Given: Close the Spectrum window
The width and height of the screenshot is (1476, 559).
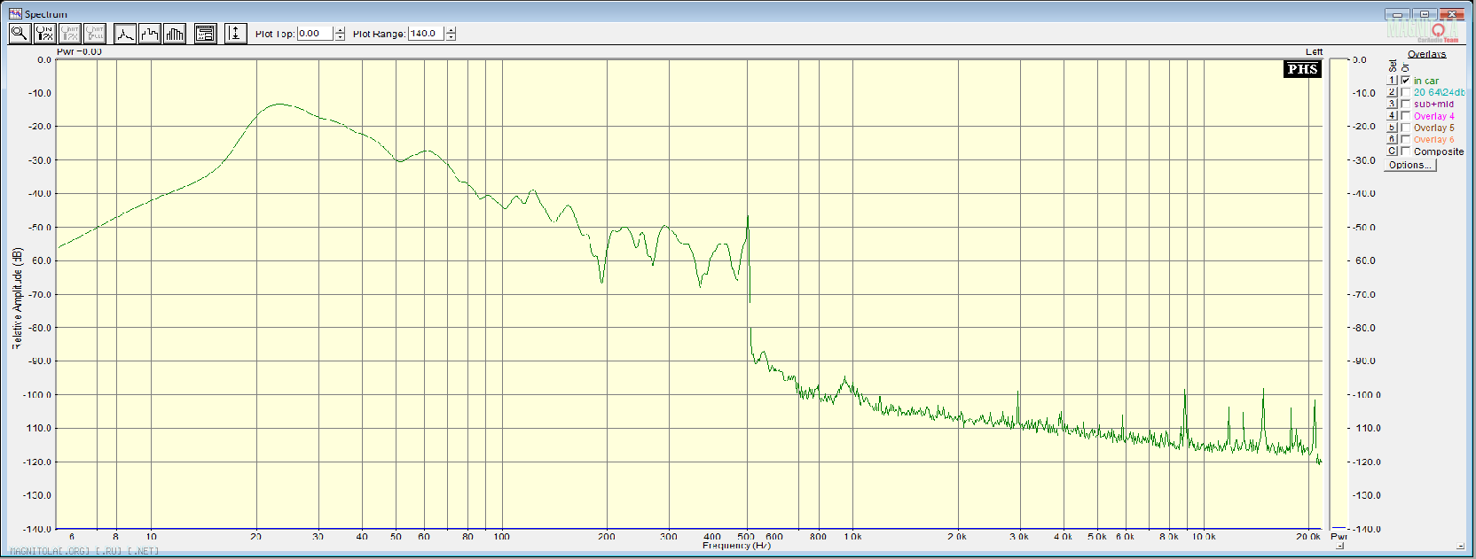Looking at the screenshot, I should (x=1452, y=13).
